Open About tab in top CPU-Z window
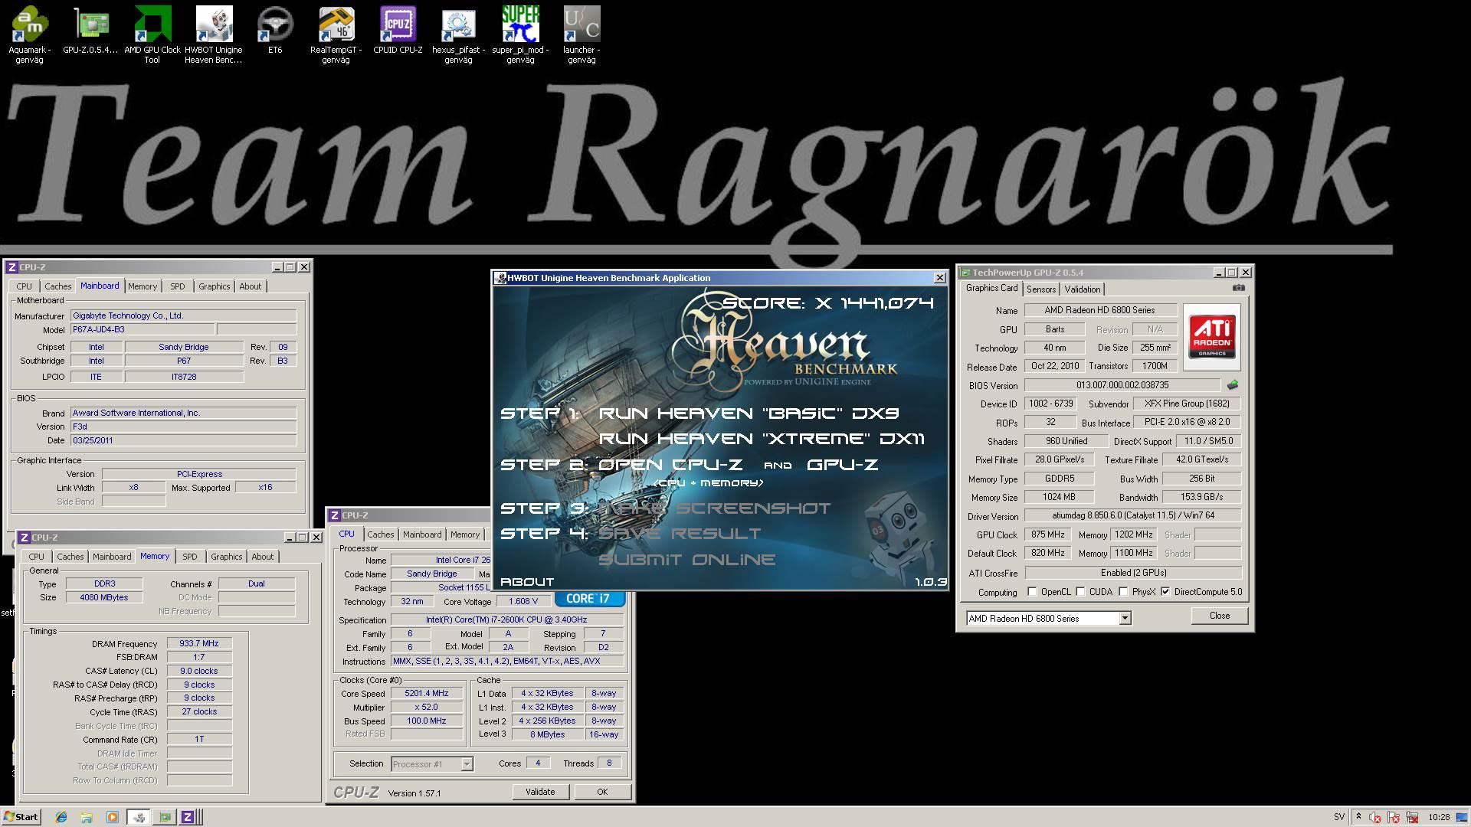This screenshot has width=1471, height=827. [251, 286]
